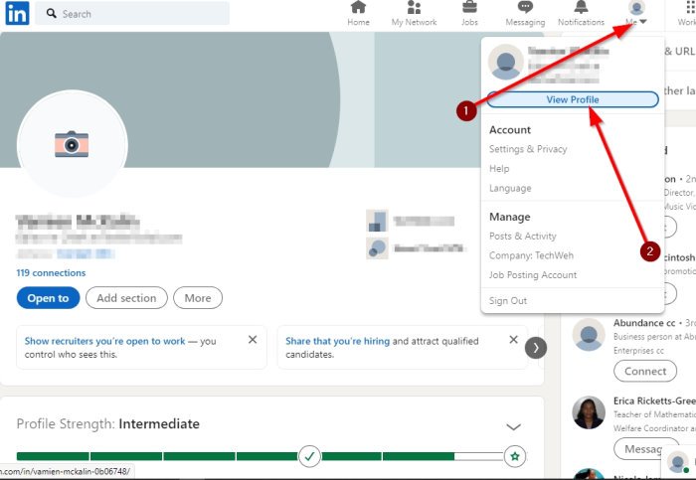Open the Work apps grid icon
Viewport: 696px width, 480px height.
[690, 8]
